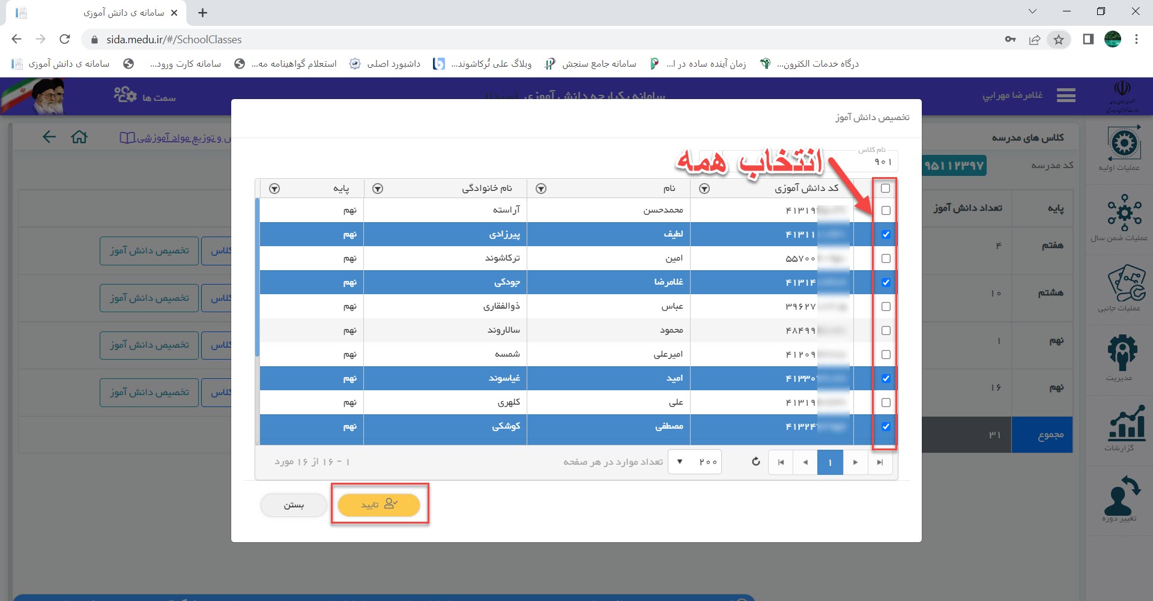Check the box for student محمدحسن آراسته

[885, 211]
